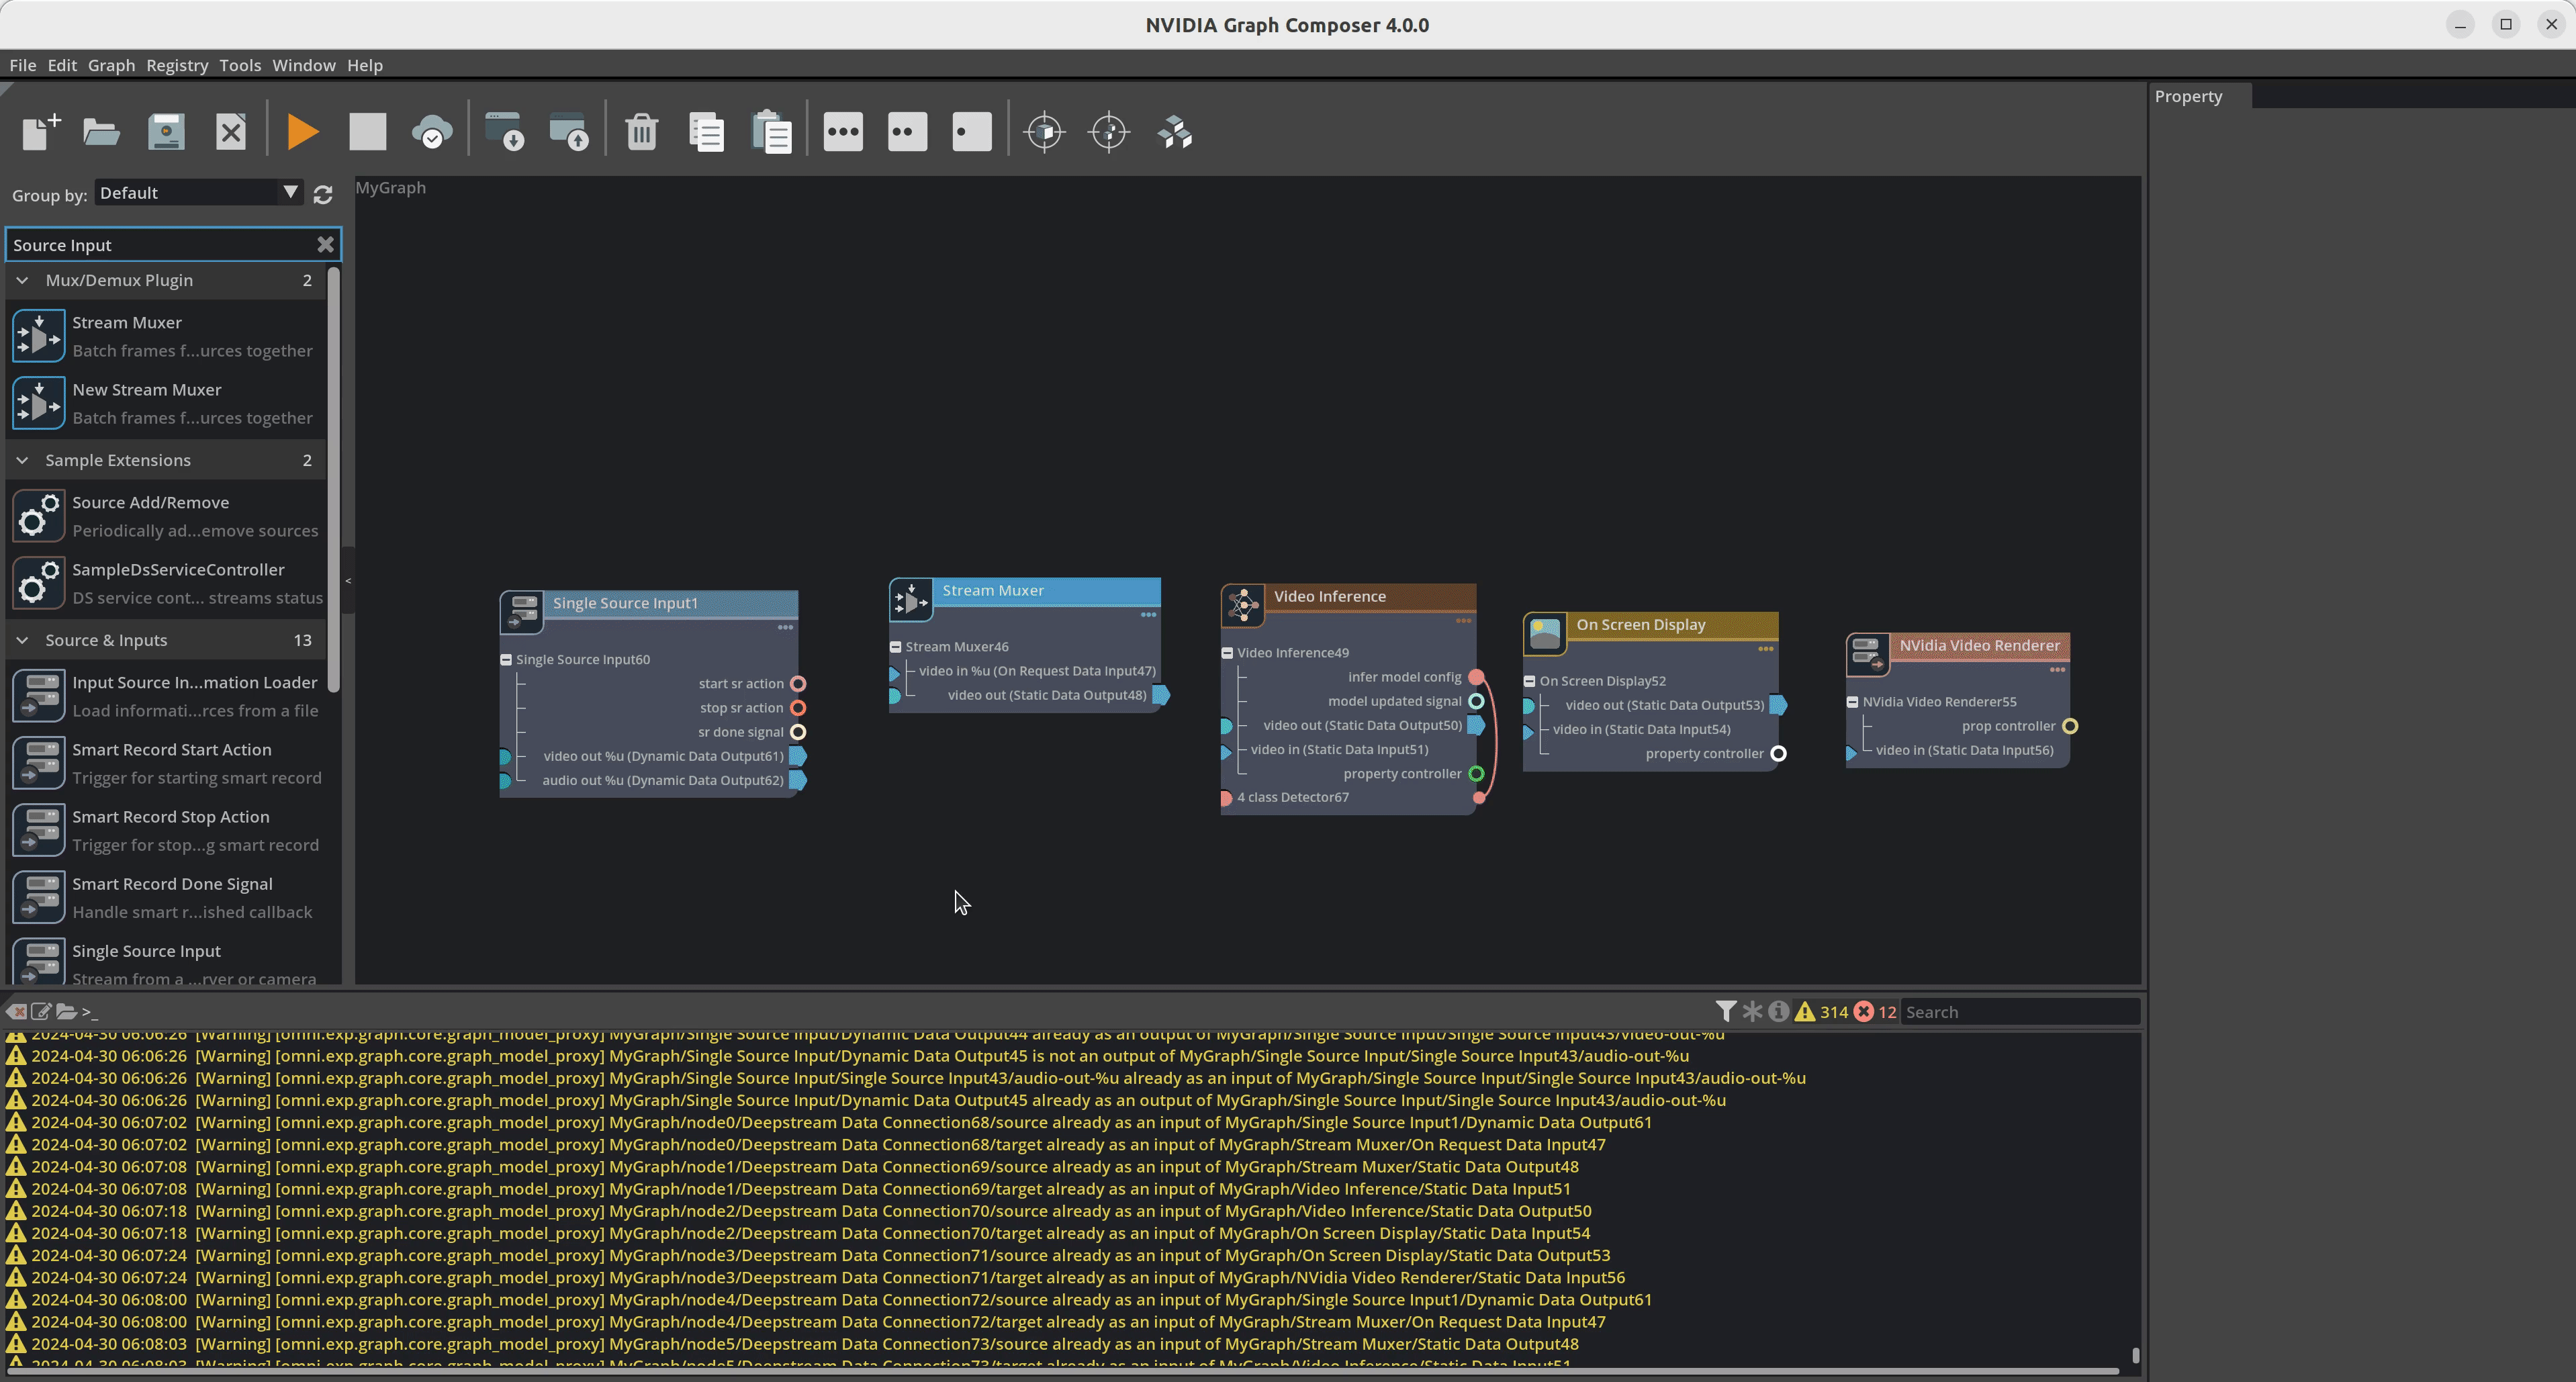2576x1382 pixels.
Task: Open the Group by Default dropdown
Action: pyautogui.click(x=198, y=192)
